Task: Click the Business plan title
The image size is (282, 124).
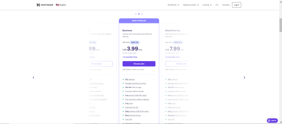Action: pyautogui.click(x=127, y=30)
